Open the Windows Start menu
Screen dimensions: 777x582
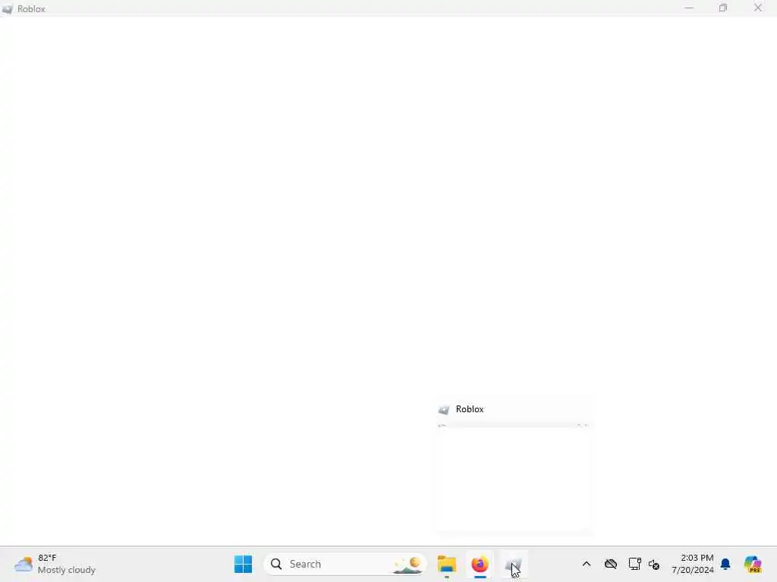click(x=243, y=564)
